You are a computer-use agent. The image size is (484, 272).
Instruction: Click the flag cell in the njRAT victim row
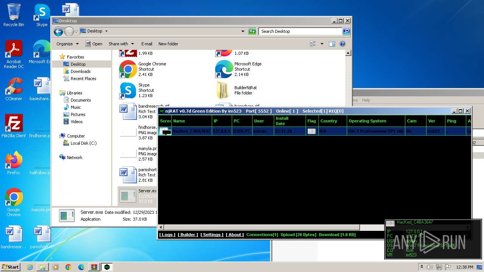pyautogui.click(x=312, y=131)
